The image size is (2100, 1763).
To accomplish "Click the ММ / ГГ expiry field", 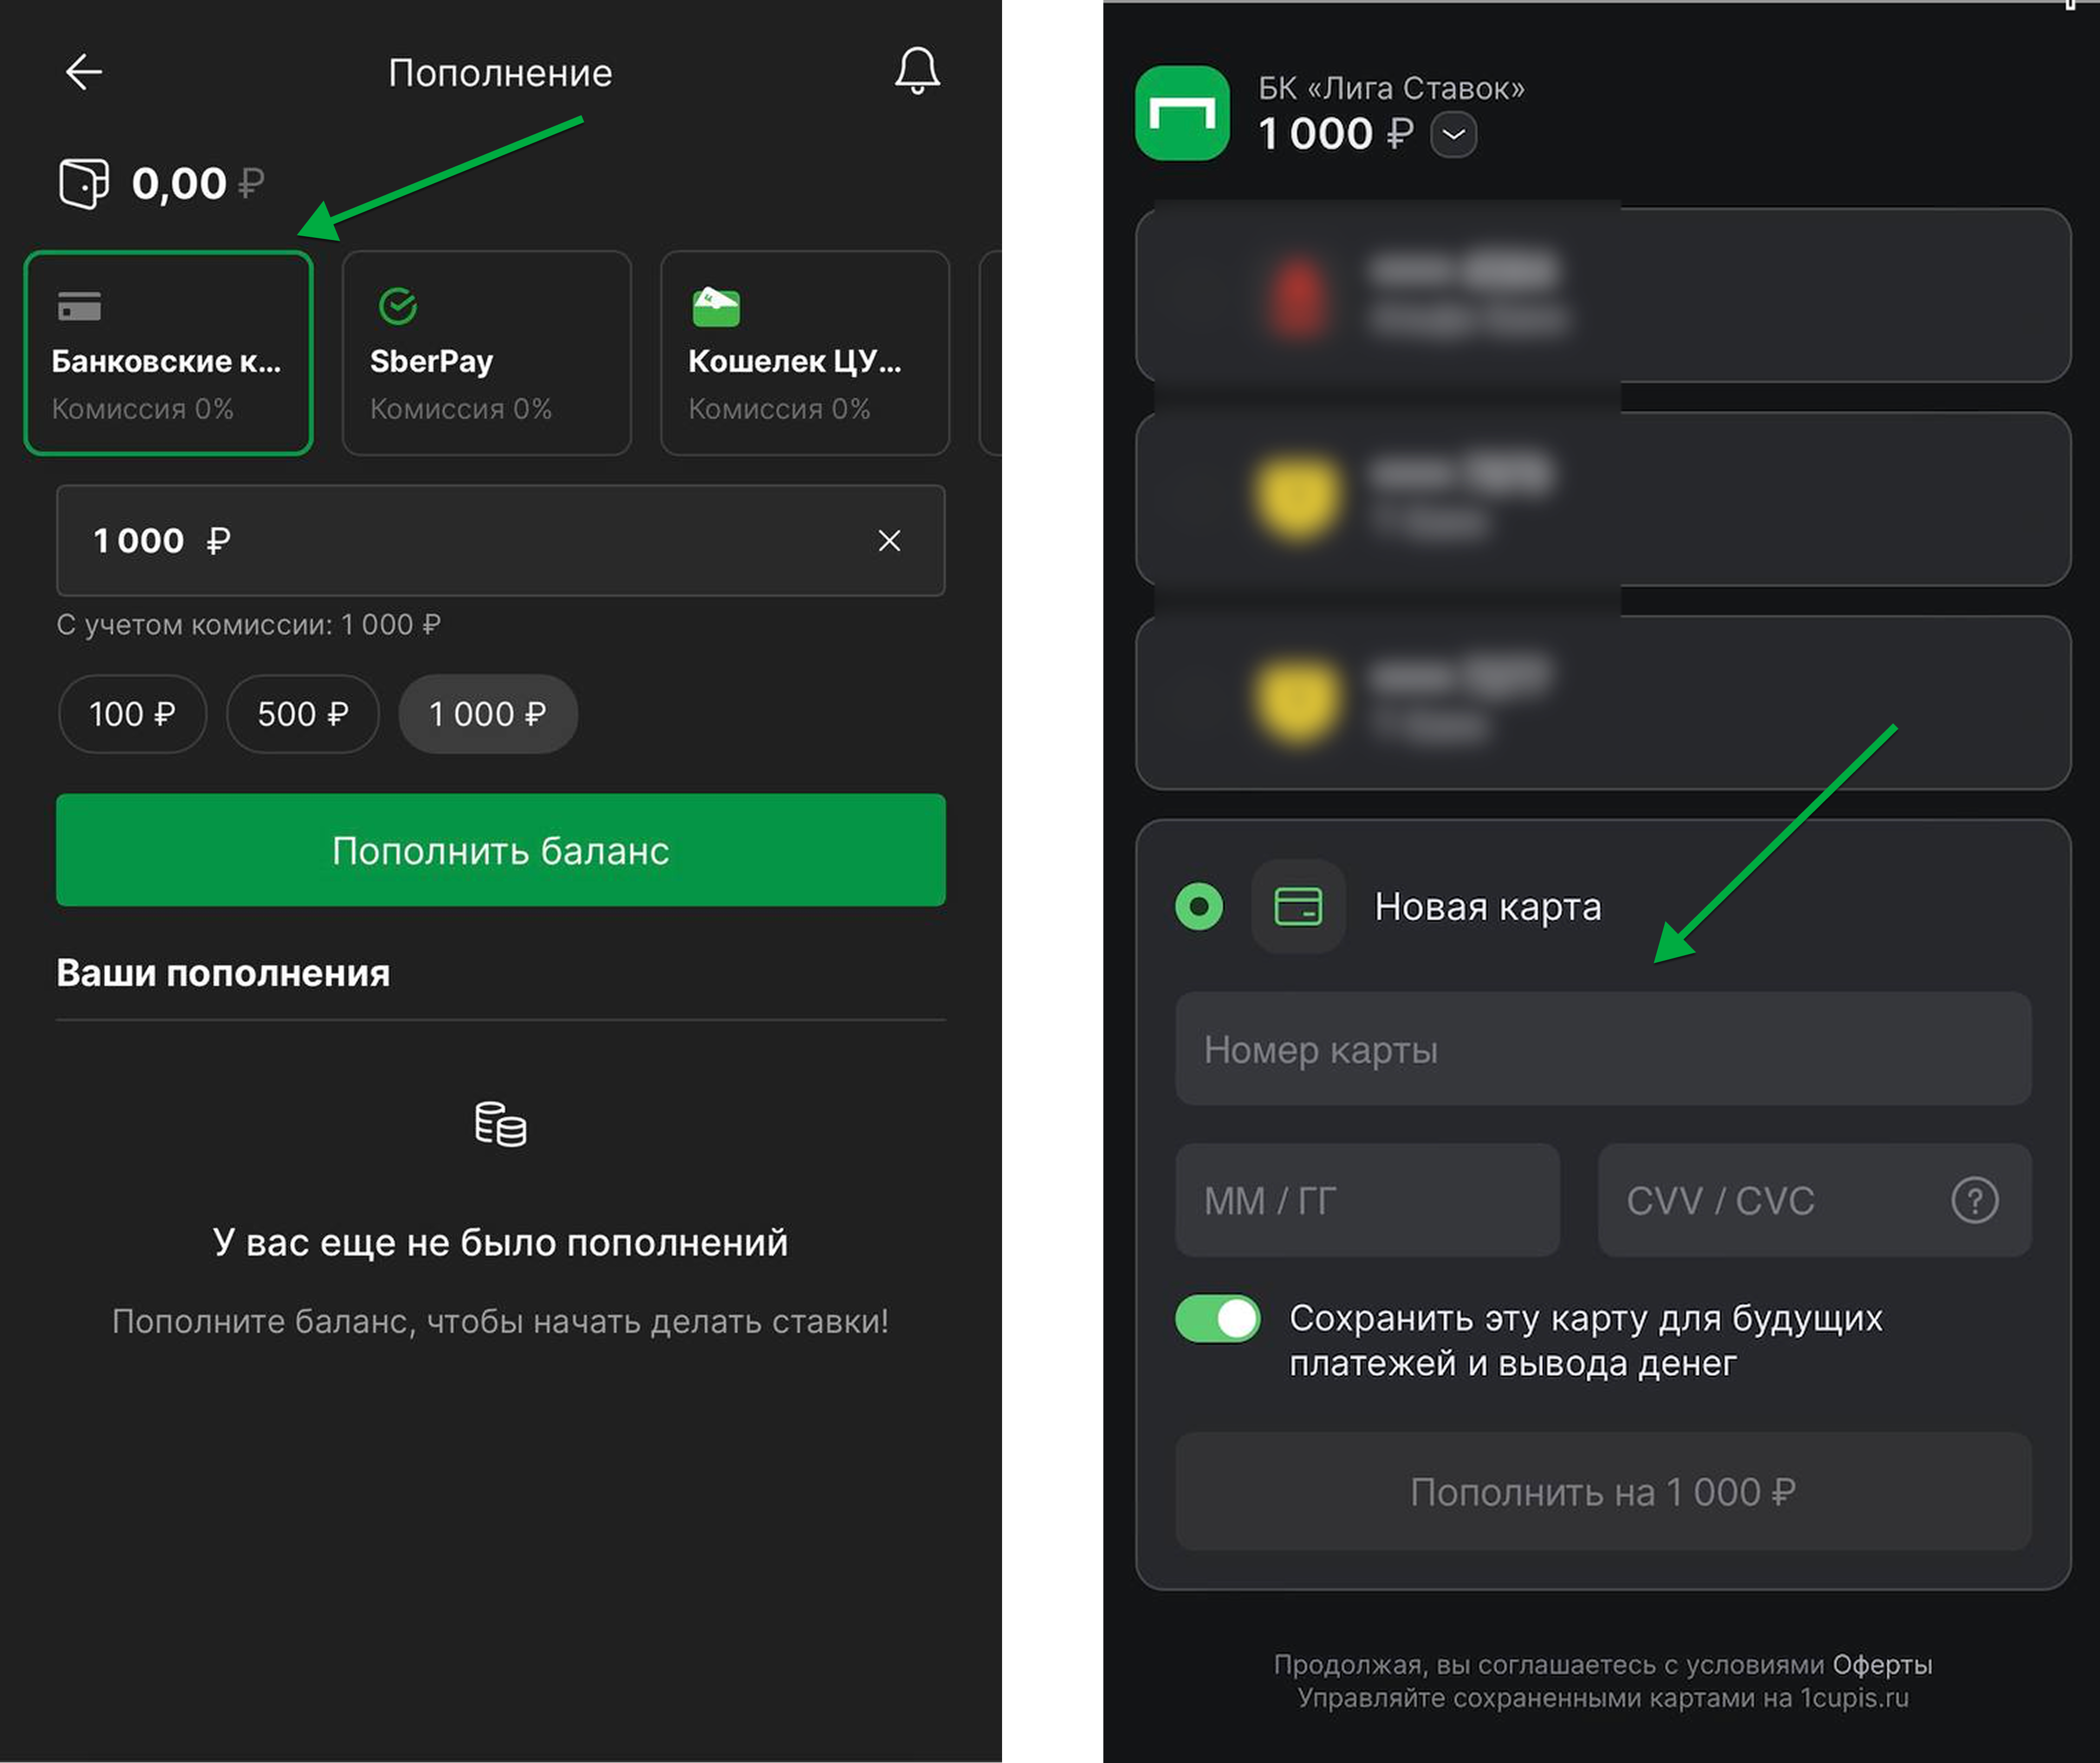I will point(1366,1200).
